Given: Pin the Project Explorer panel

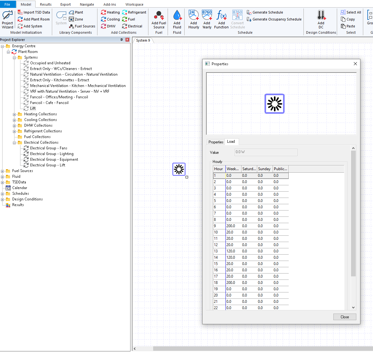Looking at the screenshot, I should coord(122,40).
